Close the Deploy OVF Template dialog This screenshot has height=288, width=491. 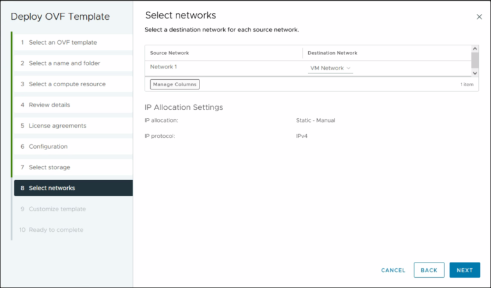[x=479, y=17]
